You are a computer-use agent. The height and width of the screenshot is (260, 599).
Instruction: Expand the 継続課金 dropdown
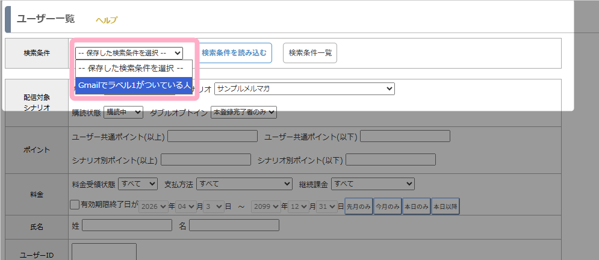[373, 183]
